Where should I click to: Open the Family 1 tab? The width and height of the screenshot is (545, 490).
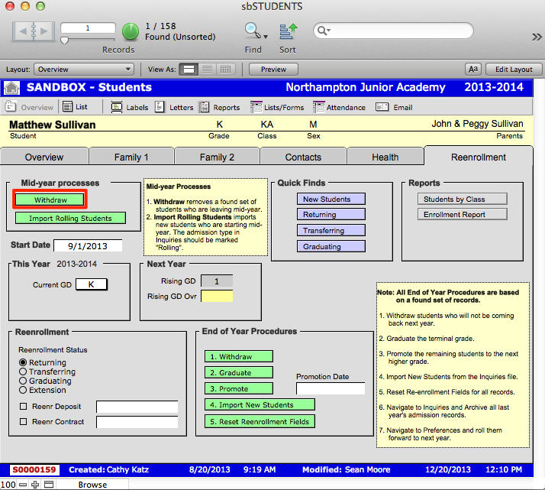(x=131, y=157)
